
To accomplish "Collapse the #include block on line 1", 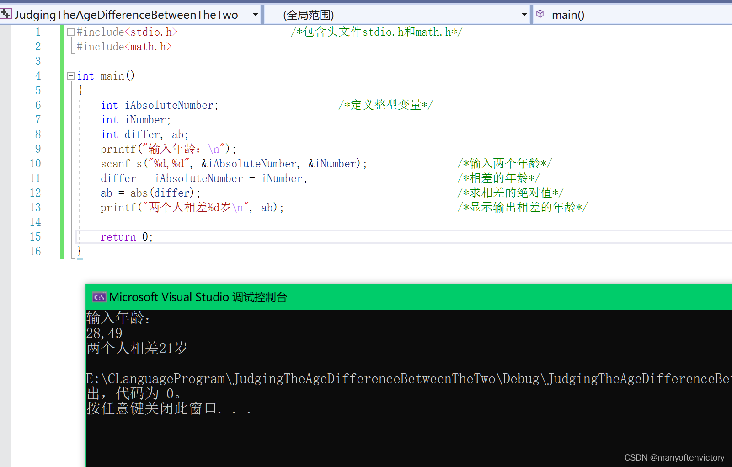I will 71,32.
